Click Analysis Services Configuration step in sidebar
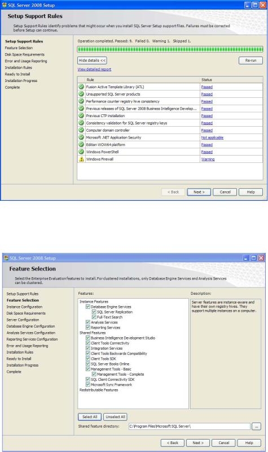 coord(31,333)
